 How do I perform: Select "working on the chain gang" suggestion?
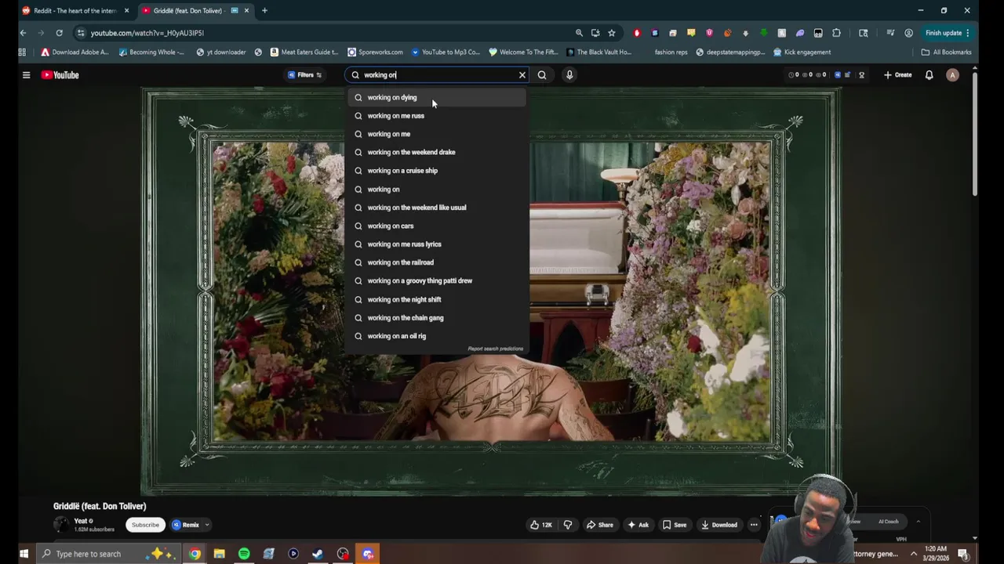(437, 318)
